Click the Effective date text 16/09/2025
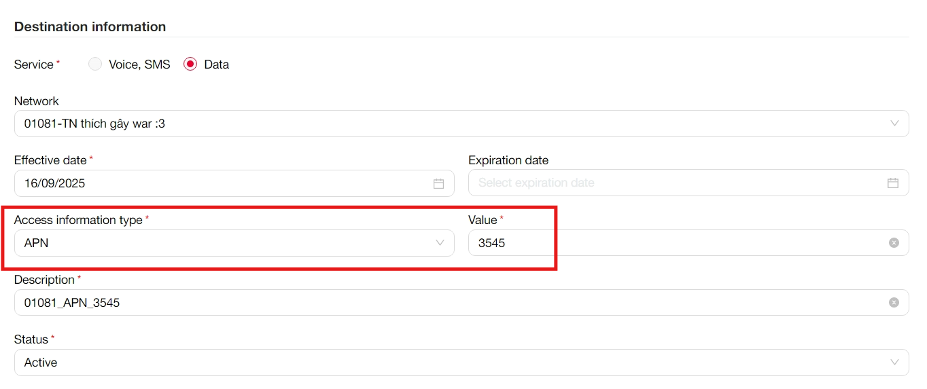Viewport: 927px width, 389px height. click(x=55, y=183)
